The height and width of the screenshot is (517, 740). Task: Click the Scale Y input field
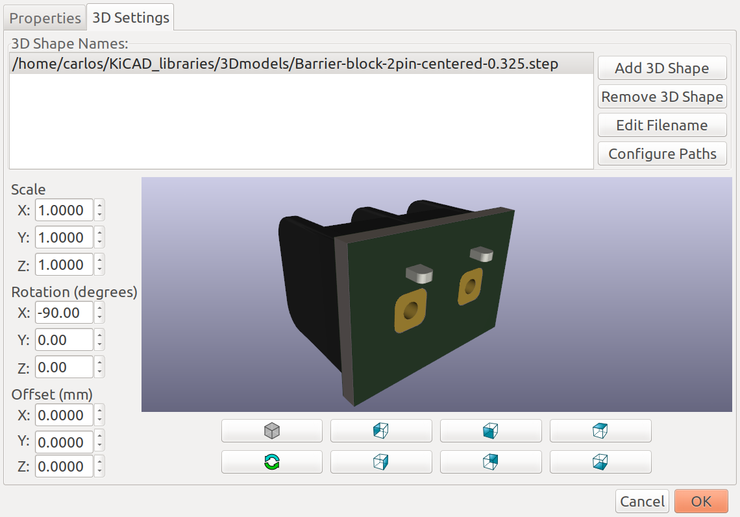(x=64, y=237)
